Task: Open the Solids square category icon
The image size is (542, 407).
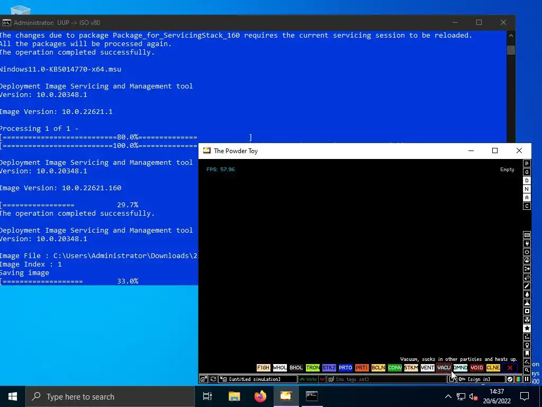Action: [x=527, y=311]
